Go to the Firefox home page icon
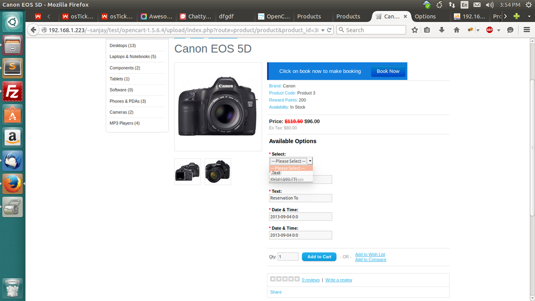 (457, 30)
